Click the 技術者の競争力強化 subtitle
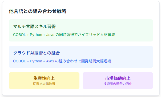 click(x=118, y=84)
